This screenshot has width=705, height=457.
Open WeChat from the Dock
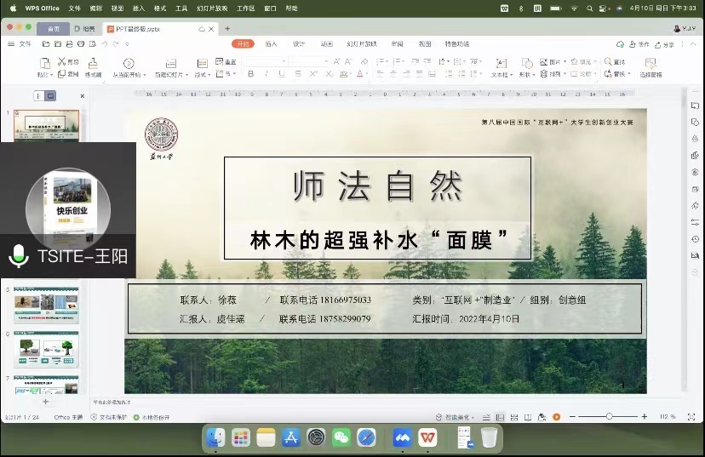pos(341,437)
